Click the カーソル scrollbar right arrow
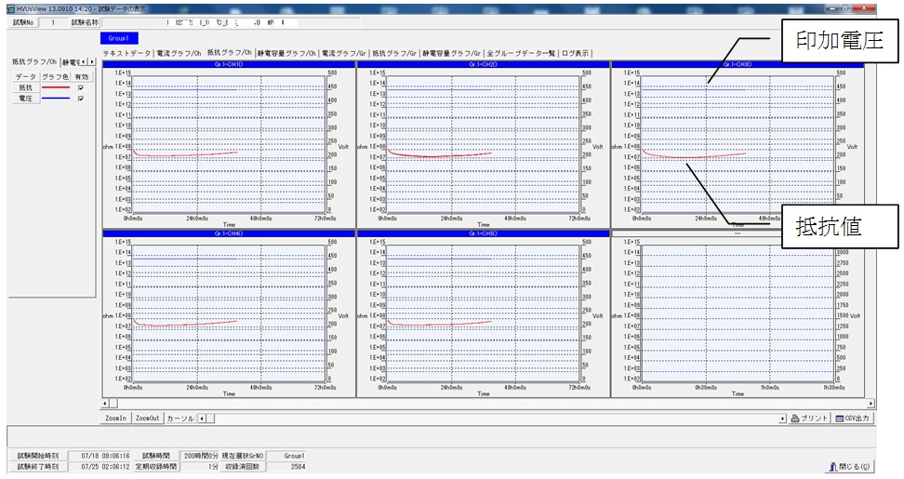The width and height of the screenshot is (904, 479). pos(783,419)
